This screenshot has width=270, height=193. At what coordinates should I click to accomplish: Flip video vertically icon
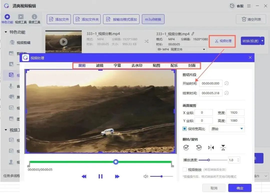coord(223,148)
